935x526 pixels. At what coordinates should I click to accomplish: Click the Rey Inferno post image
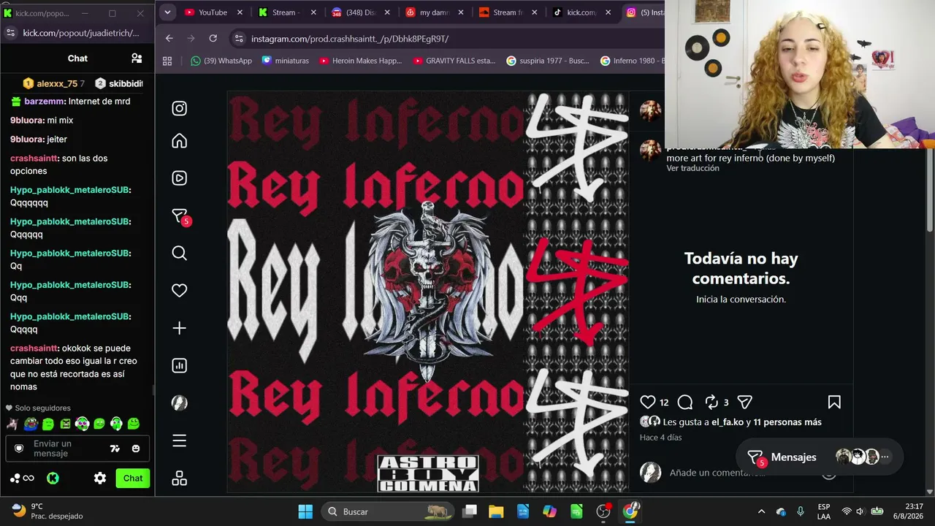pyautogui.click(x=428, y=292)
